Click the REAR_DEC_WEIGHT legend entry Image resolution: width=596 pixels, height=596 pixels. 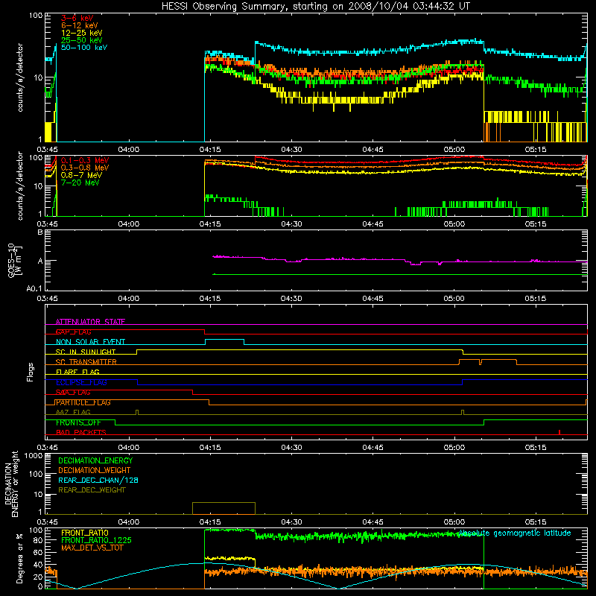click(x=92, y=490)
